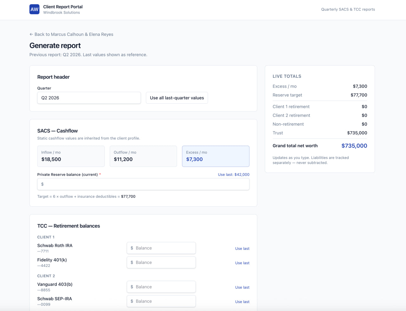406x311 pixels.
Task: Click the Client 1 retirement row
Action: tap(320, 107)
